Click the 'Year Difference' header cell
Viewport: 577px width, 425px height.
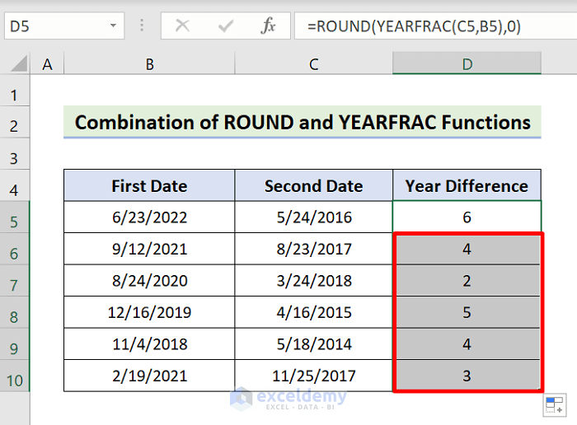[x=467, y=185]
